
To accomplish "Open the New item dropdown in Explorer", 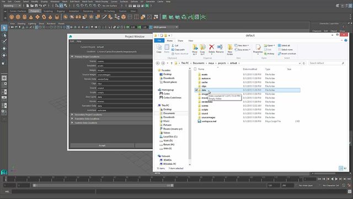I will click(x=242, y=45).
